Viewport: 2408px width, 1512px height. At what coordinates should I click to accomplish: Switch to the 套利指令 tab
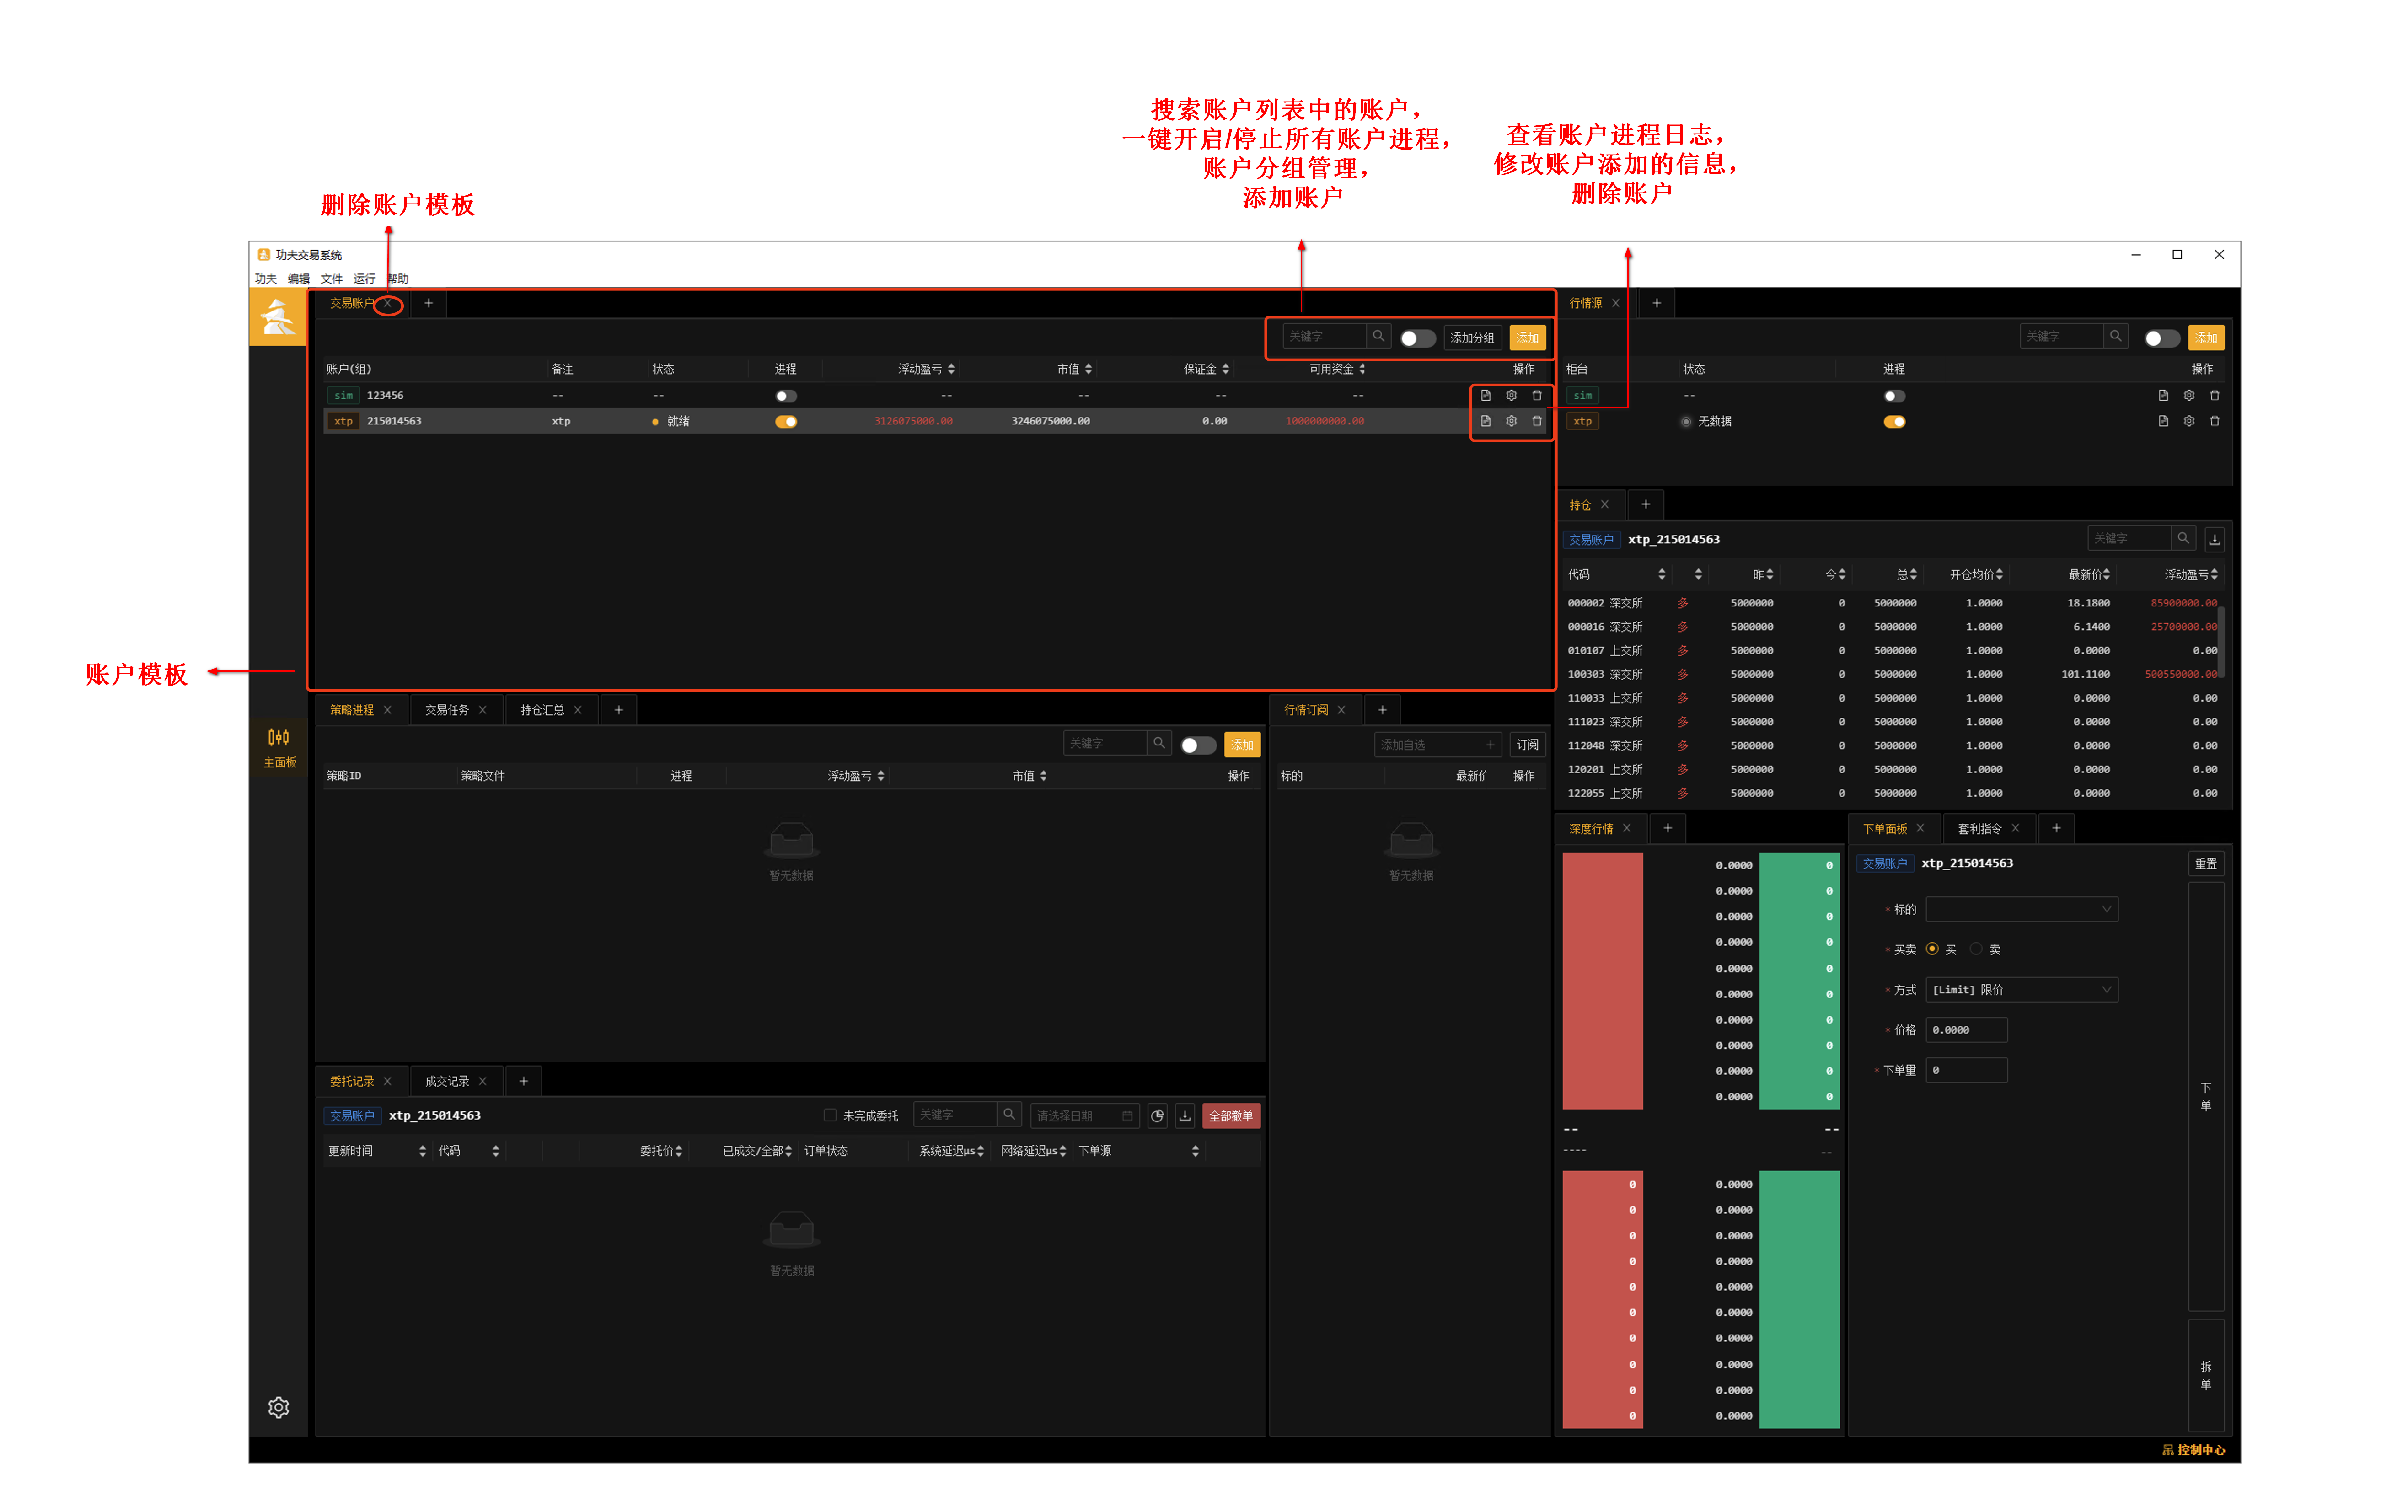pos(1980,829)
